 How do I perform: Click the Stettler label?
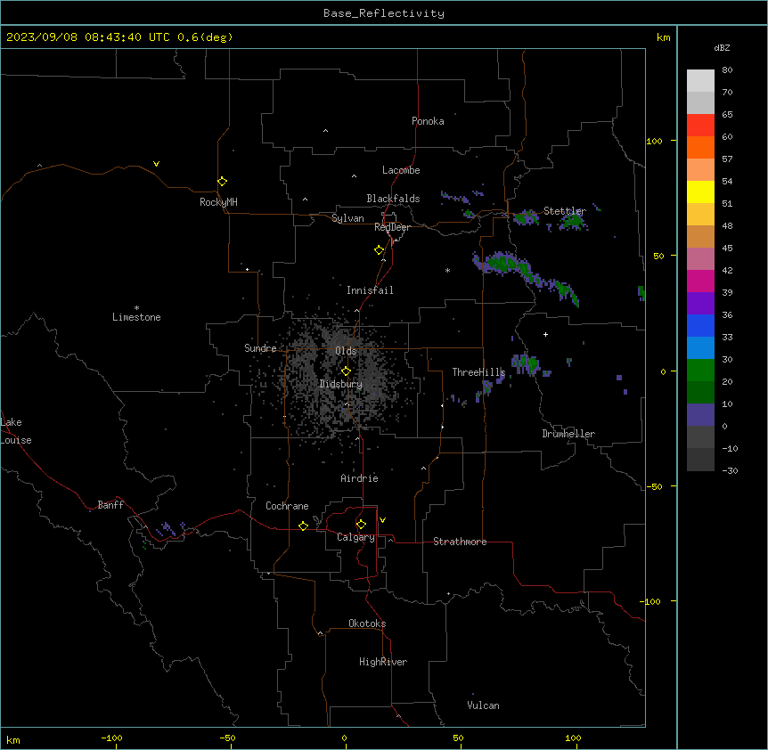click(565, 211)
